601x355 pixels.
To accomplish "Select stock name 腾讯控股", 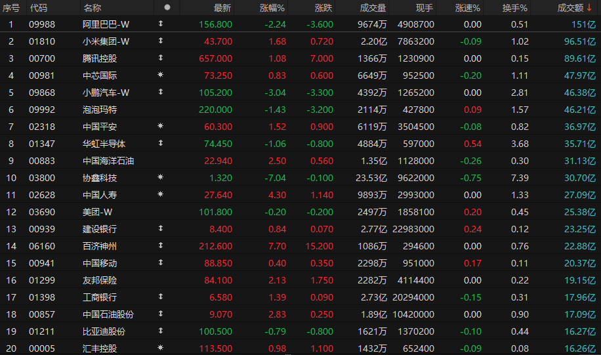I will (x=100, y=58).
